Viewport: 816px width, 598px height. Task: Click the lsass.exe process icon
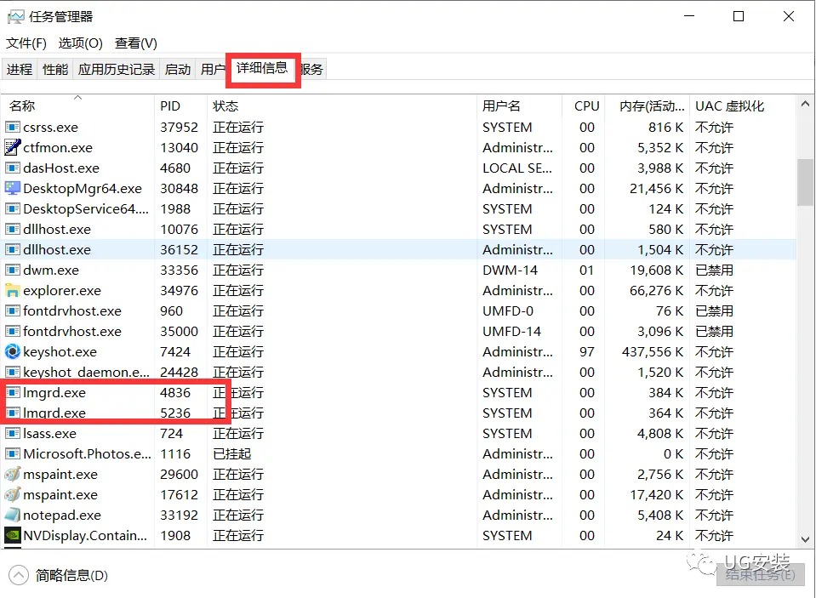(x=13, y=434)
